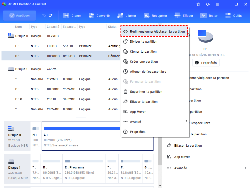Click App Mover in right panel
The width and height of the screenshot is (250, 188).
point(182,157)
